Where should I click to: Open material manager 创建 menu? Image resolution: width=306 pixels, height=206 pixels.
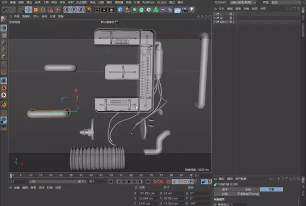[x=16, y=187]
